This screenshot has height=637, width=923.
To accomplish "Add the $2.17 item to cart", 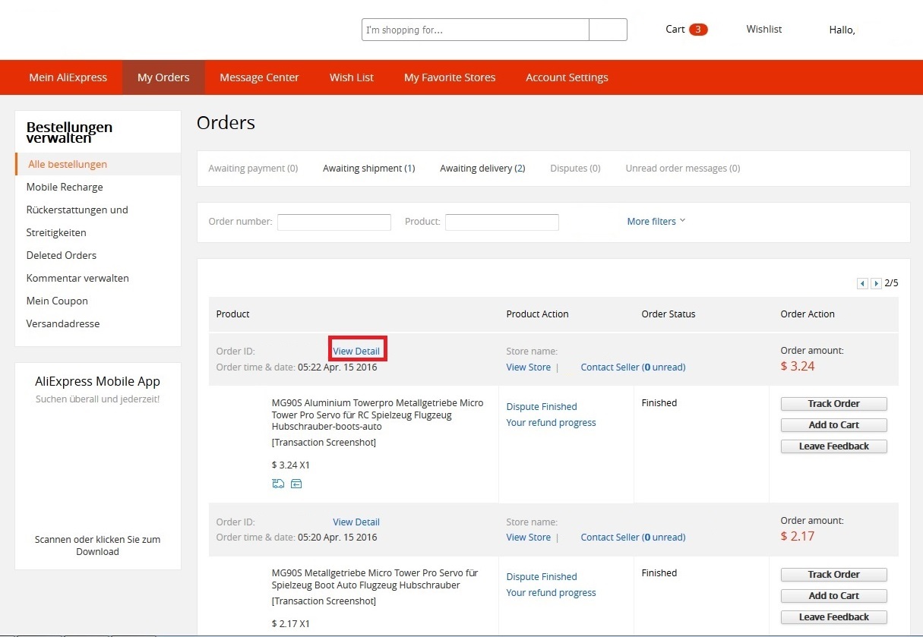I will tap(834, 596).
